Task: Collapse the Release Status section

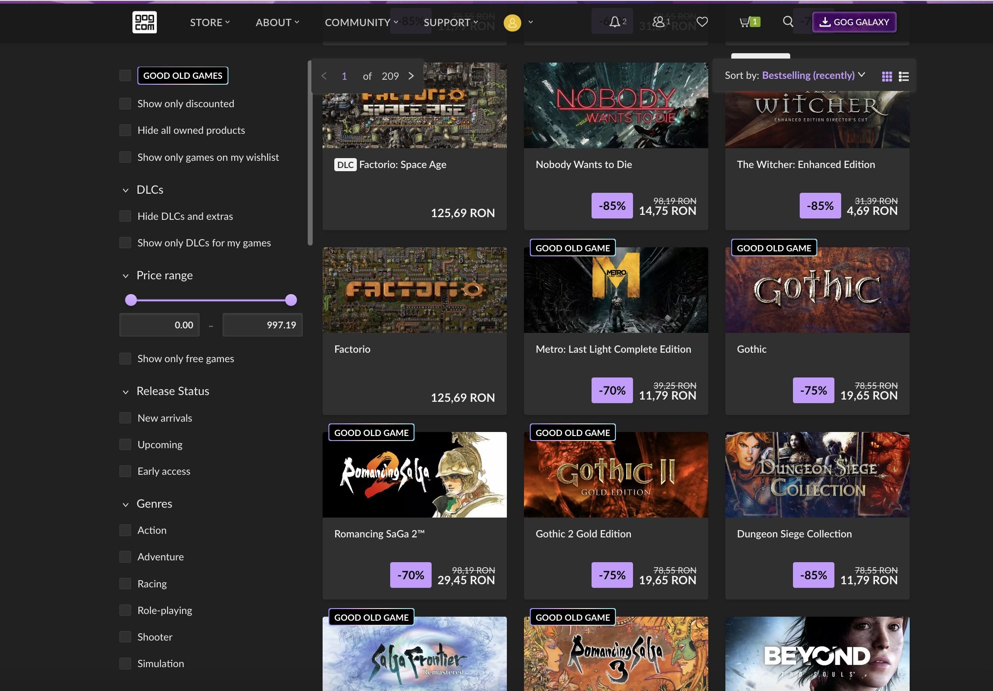Action: coord(126,391)
